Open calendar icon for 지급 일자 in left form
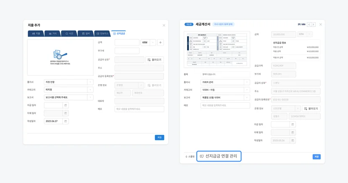The image size is (348, 183). [x=66, y=105]
